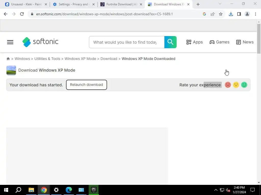Open clock showing 2:40 PM
This screenshot has width=261, height=195.
click(239, 190)
